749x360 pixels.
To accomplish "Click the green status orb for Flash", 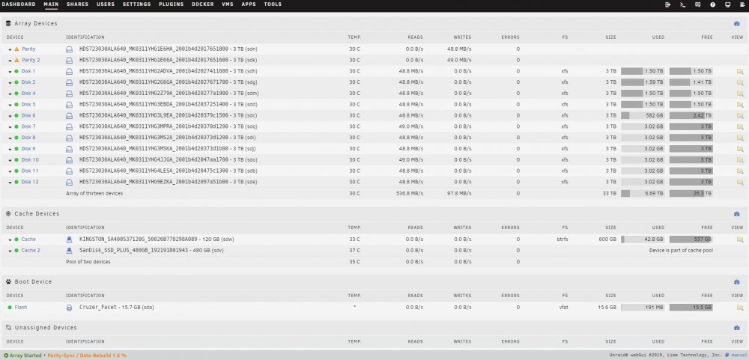I will click(x=10, y=308).
